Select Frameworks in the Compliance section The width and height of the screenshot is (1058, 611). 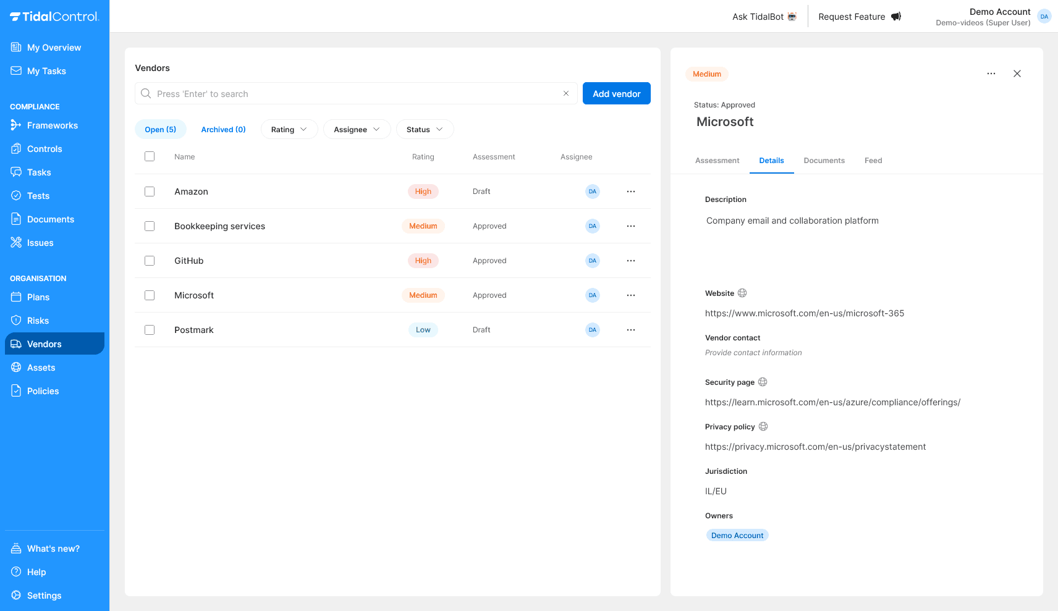(53, 125)
